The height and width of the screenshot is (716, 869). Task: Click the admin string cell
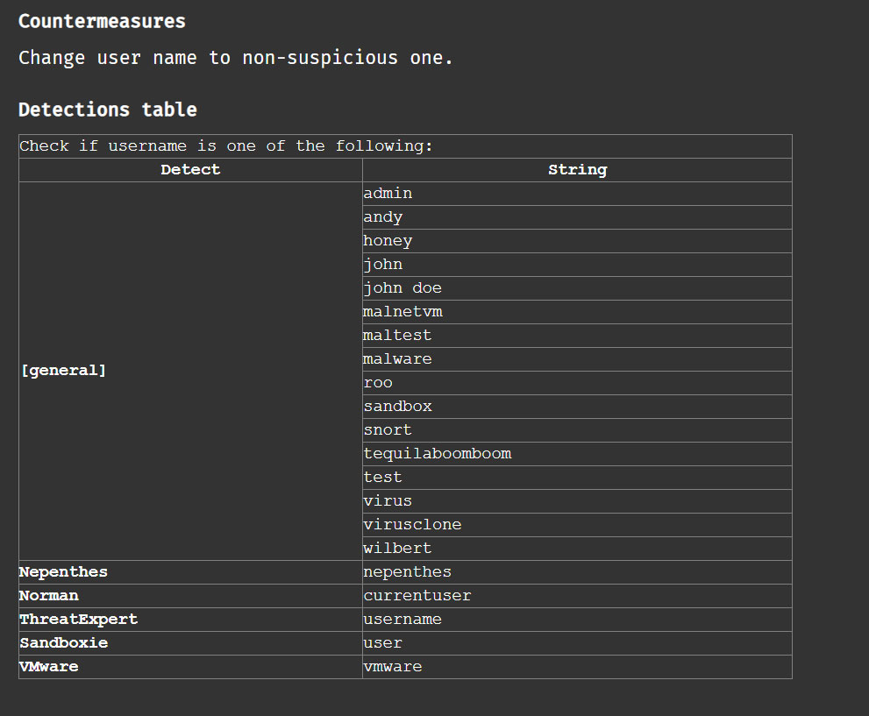click(x=577, y=194)
